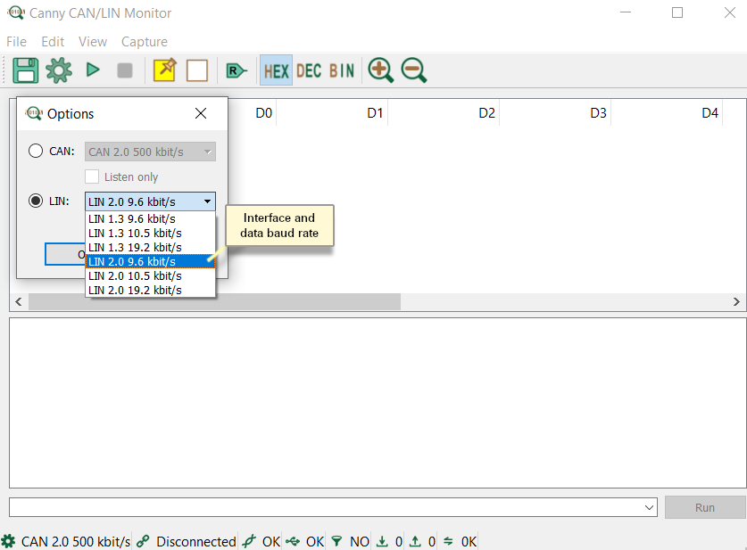Screen dimensions: 747x550
Task: Choose LIN 2.0 10.5 kbit/s from the list
Action: pos(150,276)
